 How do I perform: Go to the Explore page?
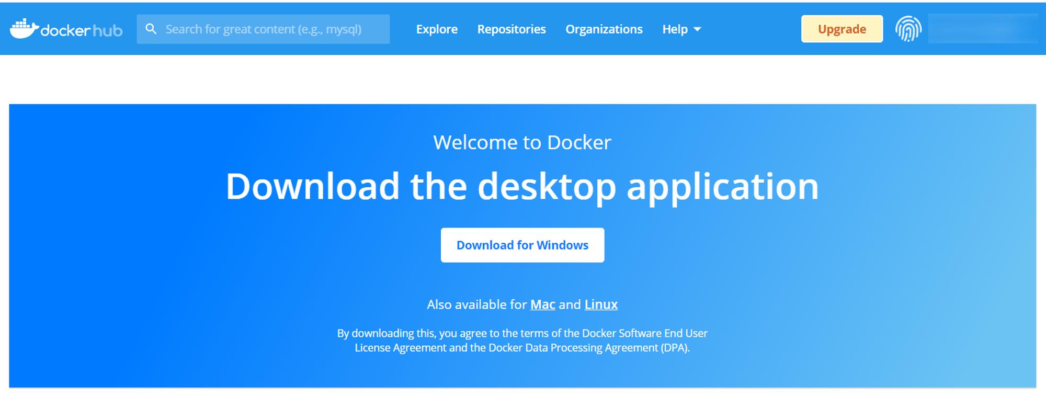pos(437,29)
